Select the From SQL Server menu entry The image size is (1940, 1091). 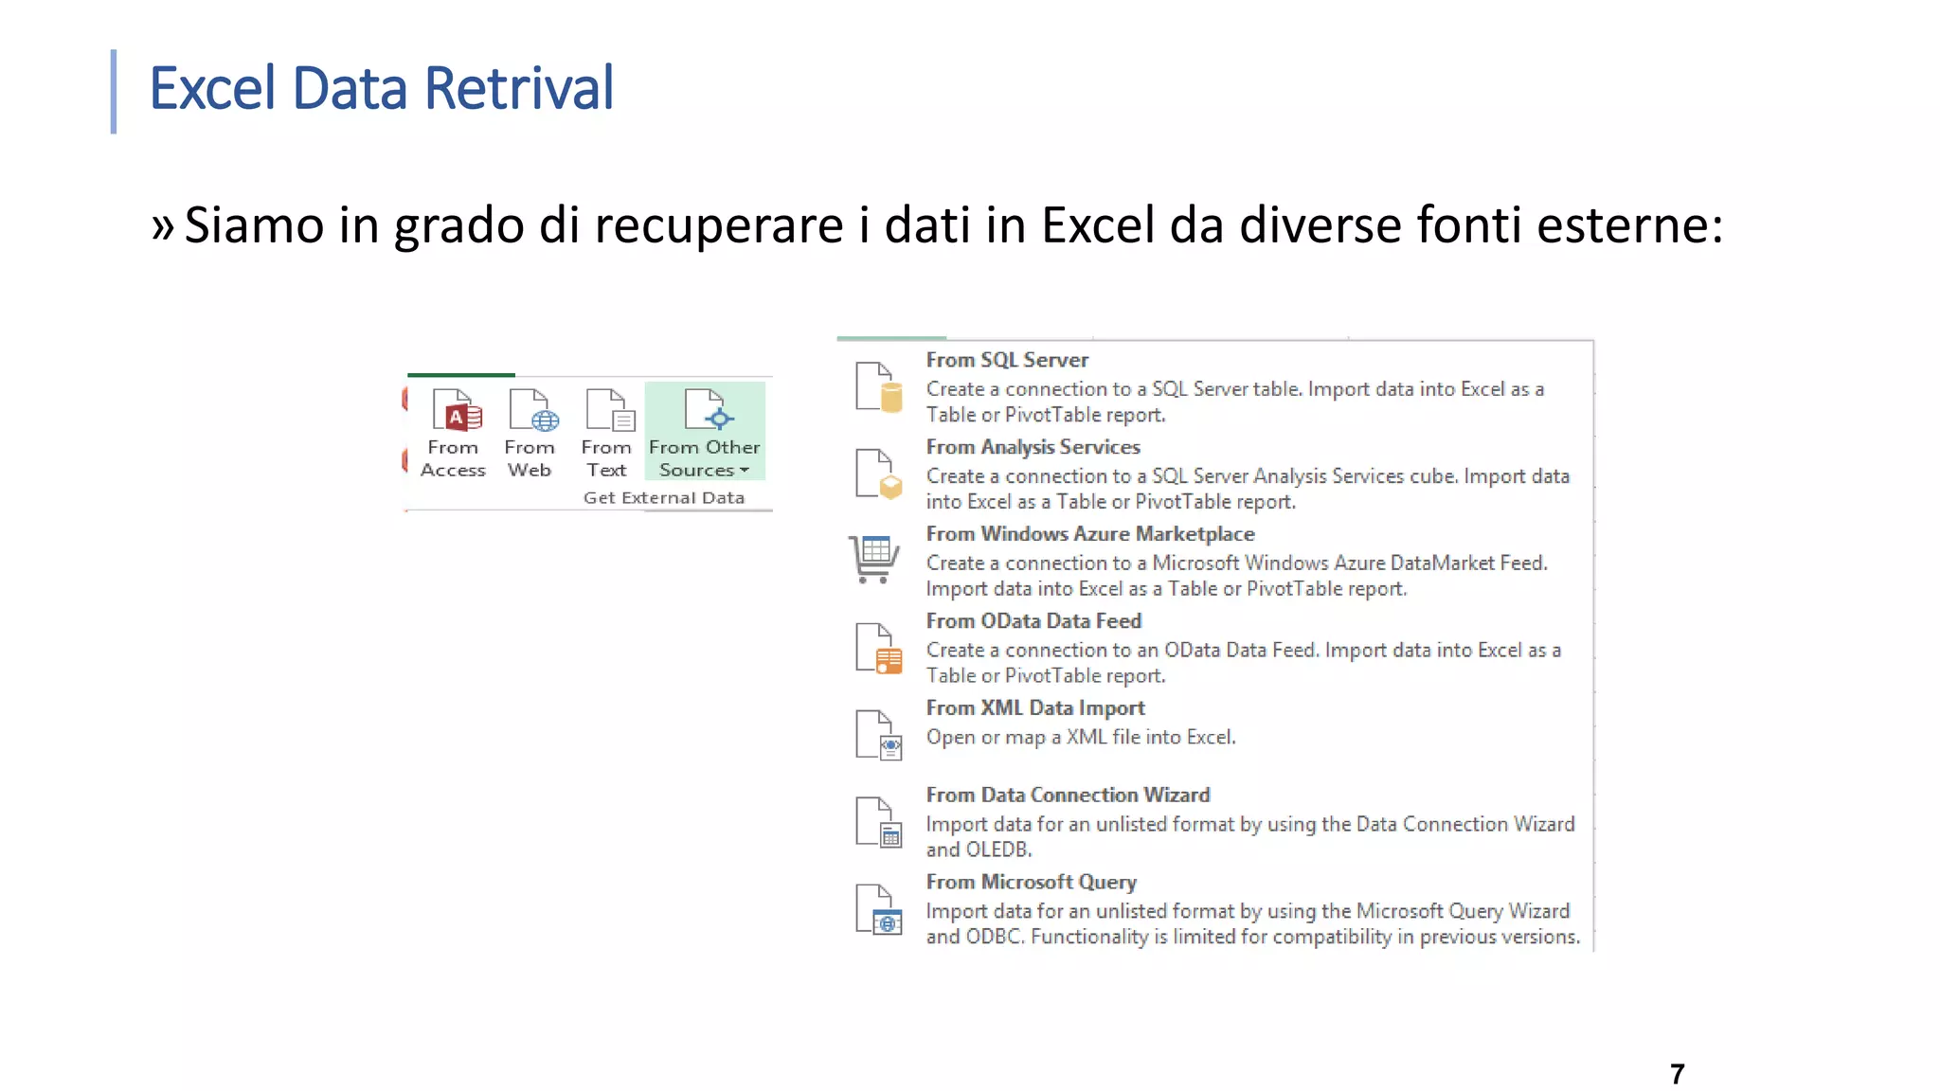tap(1214, 386)
